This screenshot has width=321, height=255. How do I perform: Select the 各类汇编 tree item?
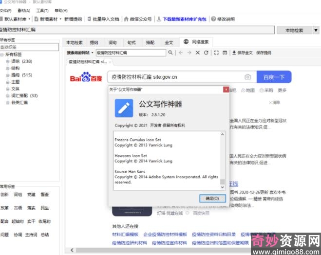point(19,103)
